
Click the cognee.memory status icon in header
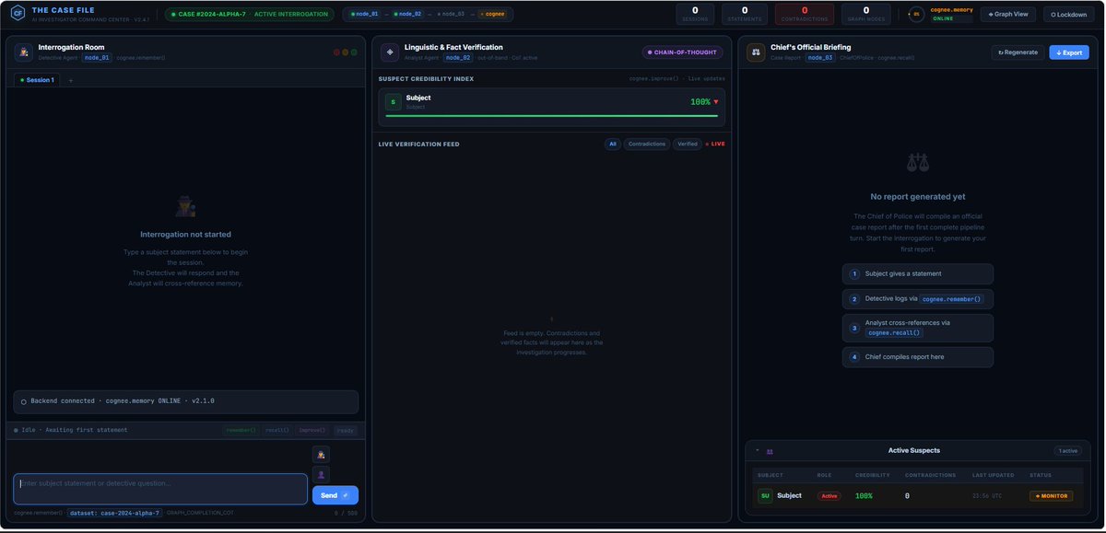pos(916,14)
